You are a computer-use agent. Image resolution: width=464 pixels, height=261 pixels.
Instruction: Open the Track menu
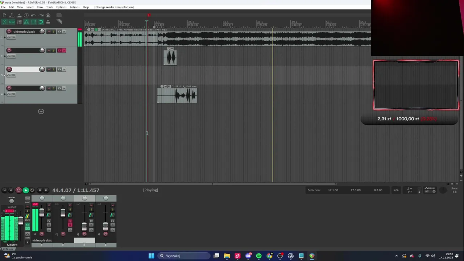point(50,7)
